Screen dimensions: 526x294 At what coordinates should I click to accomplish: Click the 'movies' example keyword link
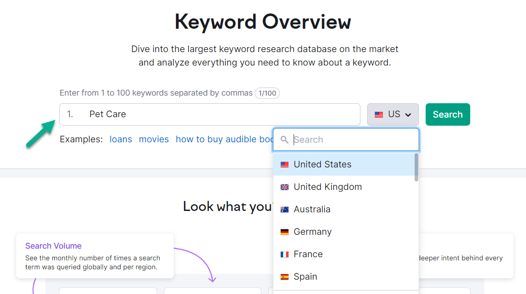[153, 139]
